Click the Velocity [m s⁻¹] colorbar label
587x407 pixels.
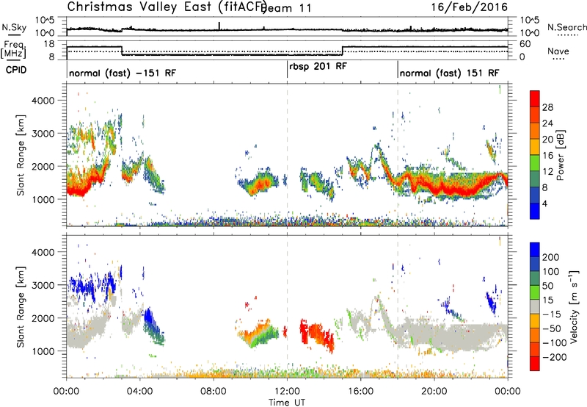[573, 306]
